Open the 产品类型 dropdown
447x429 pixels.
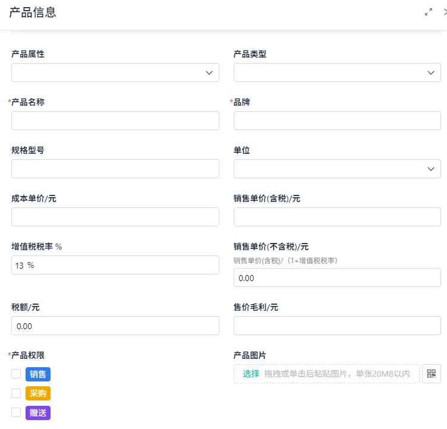click(x=337, y=72)
